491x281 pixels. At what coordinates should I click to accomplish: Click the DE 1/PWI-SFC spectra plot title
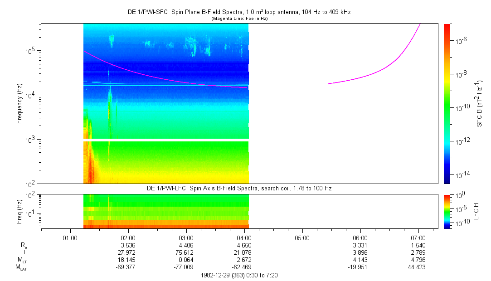(x=239, y=12)
